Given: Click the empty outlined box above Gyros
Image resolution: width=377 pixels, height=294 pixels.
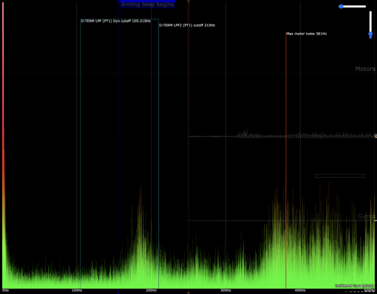Looking at the screenshot, I should (340, 175).
